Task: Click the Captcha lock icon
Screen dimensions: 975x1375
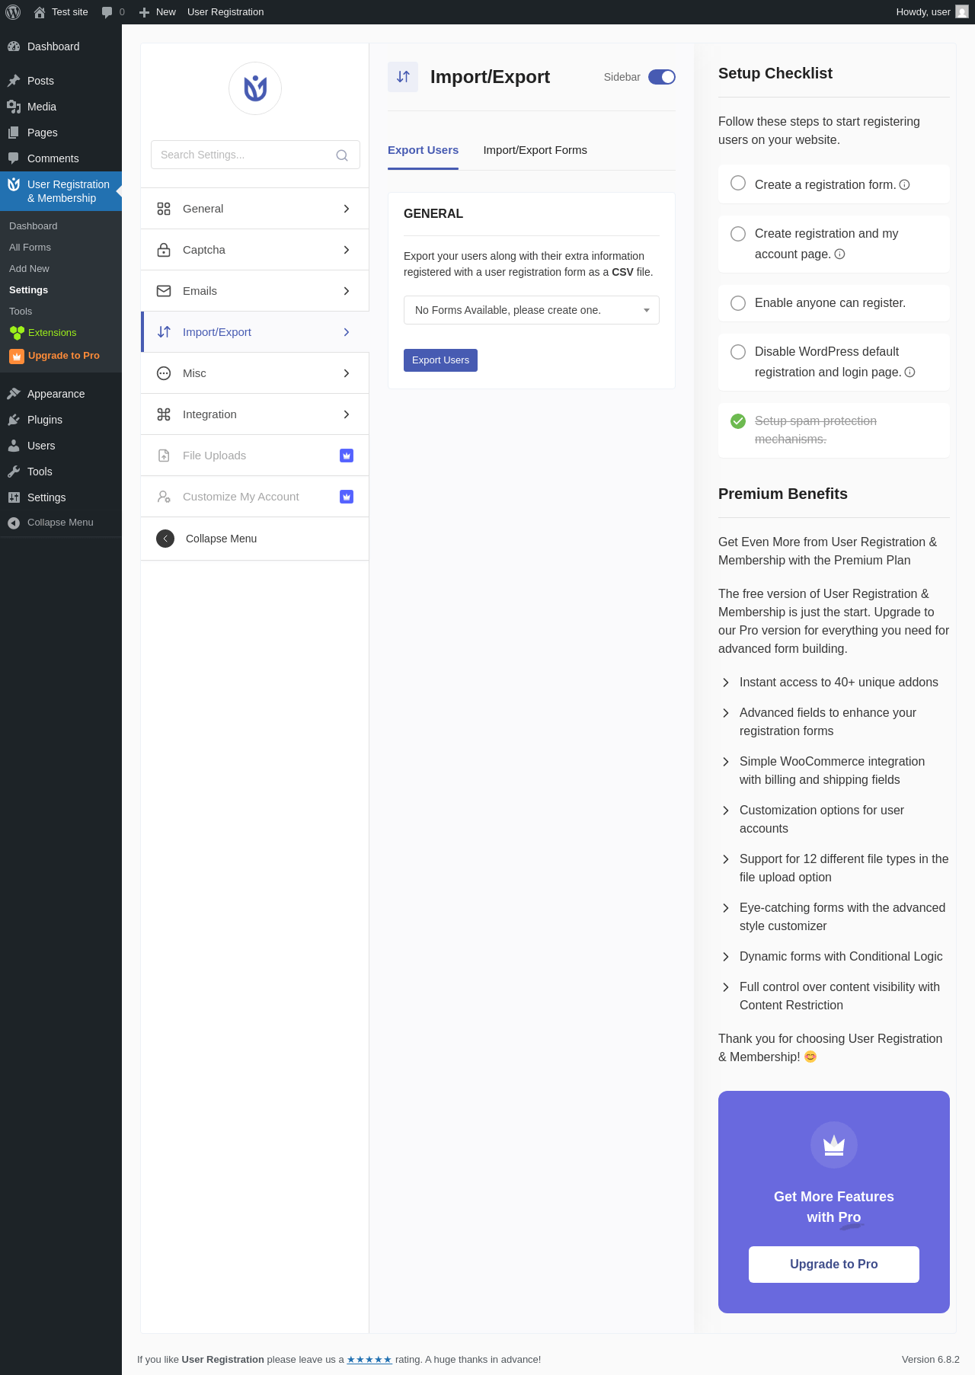Action: 164,250
